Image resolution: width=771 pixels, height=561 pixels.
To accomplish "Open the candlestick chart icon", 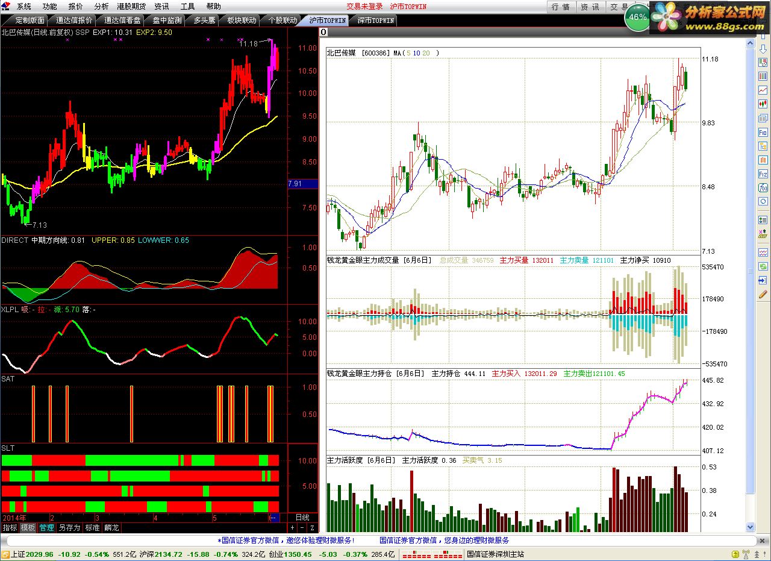I will pos(763,104).
